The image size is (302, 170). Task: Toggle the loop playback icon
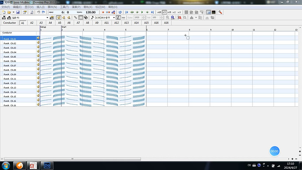[120, 12]
